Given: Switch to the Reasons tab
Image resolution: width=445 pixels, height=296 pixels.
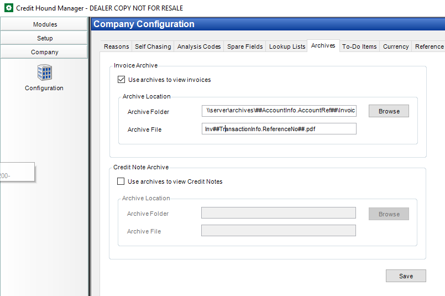Looking at the screenshot, I should tap(116, 46).
